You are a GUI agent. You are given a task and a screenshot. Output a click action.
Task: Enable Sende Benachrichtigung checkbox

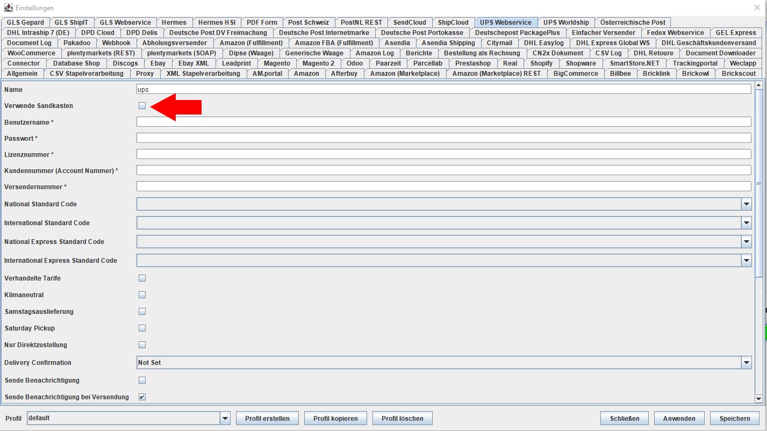point(142,380)
